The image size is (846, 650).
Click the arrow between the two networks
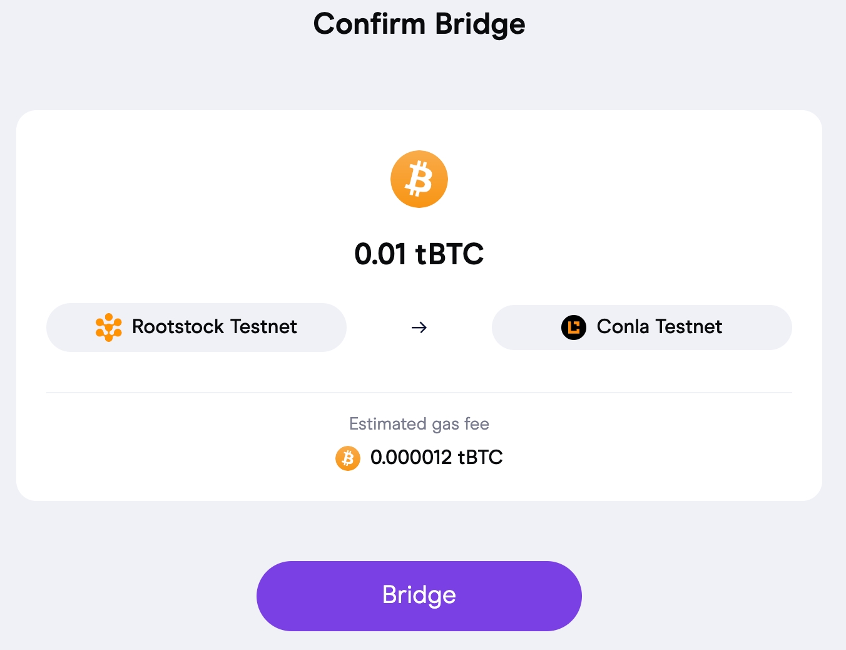[x=419, y=328]
